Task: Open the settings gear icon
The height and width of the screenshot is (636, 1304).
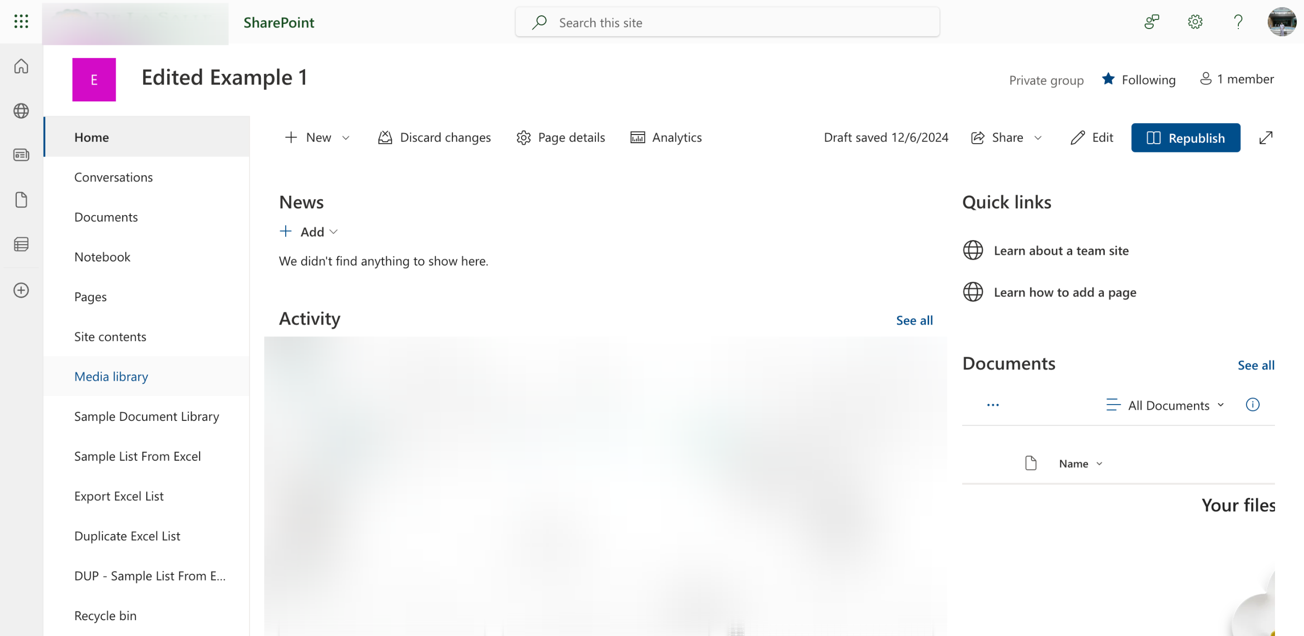Action: tap(1195, 22)
